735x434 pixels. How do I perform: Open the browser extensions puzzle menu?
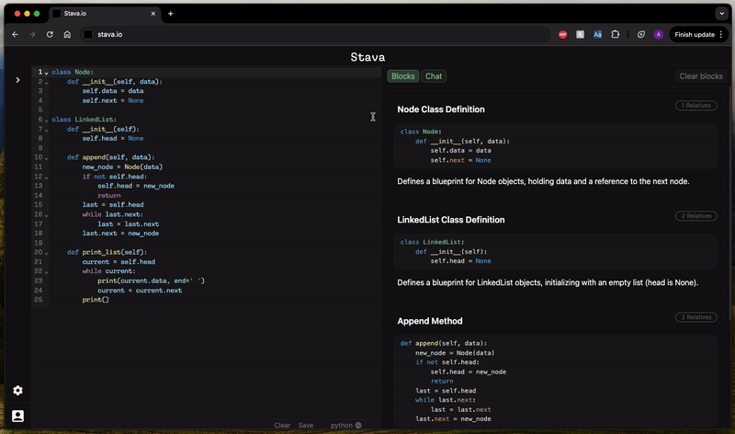click(x=615, y=34)
